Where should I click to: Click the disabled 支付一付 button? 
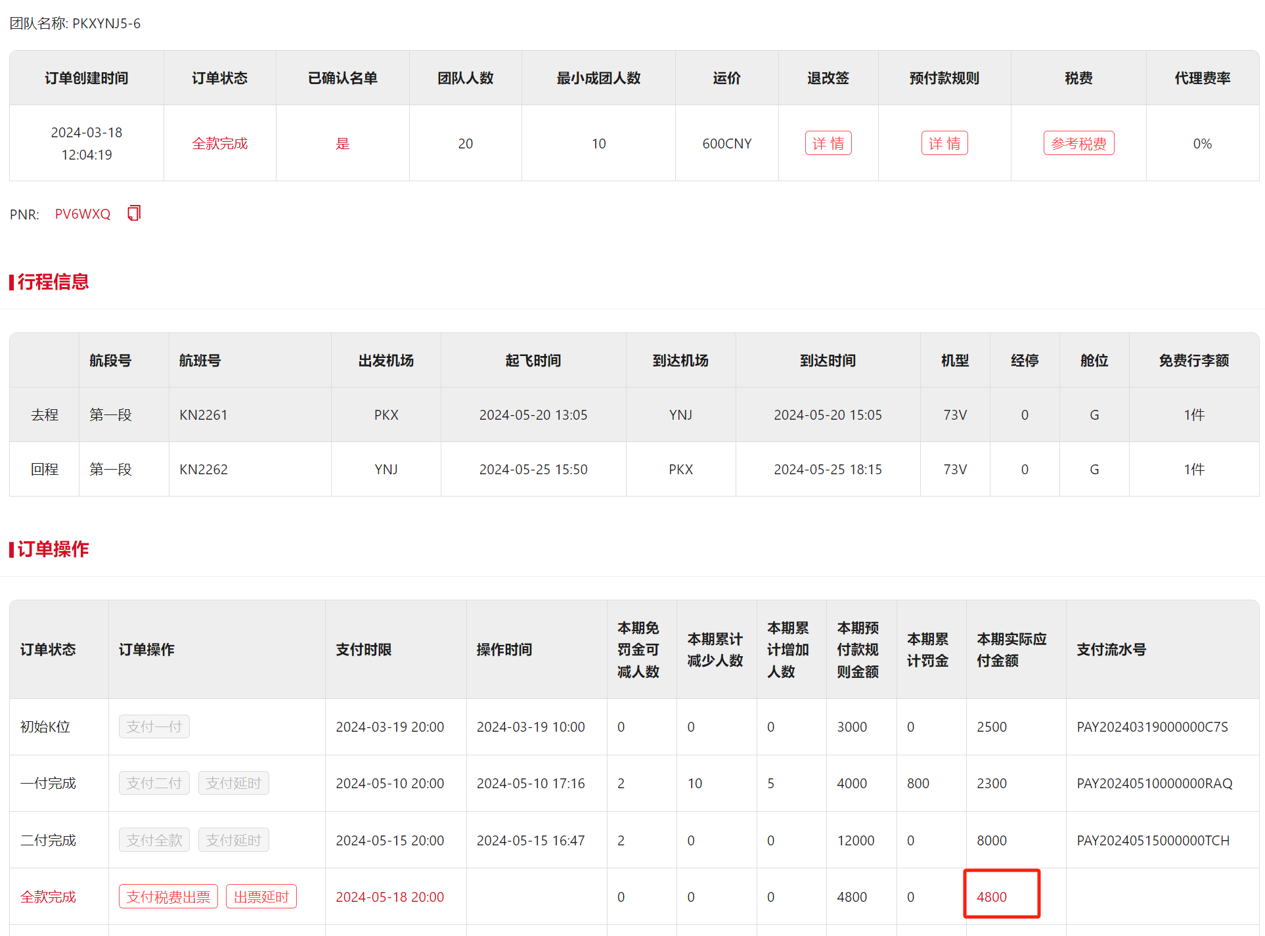tap(154, 726)
